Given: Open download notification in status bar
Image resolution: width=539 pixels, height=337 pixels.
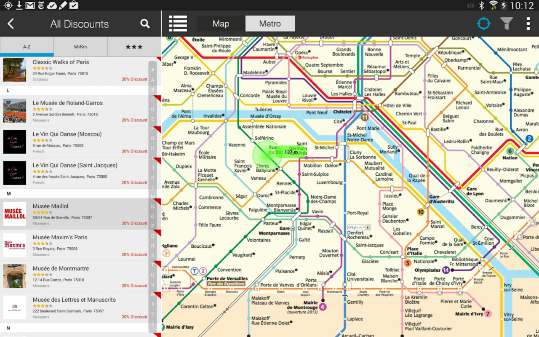Looking at the screenshot, I should point(19,5).
